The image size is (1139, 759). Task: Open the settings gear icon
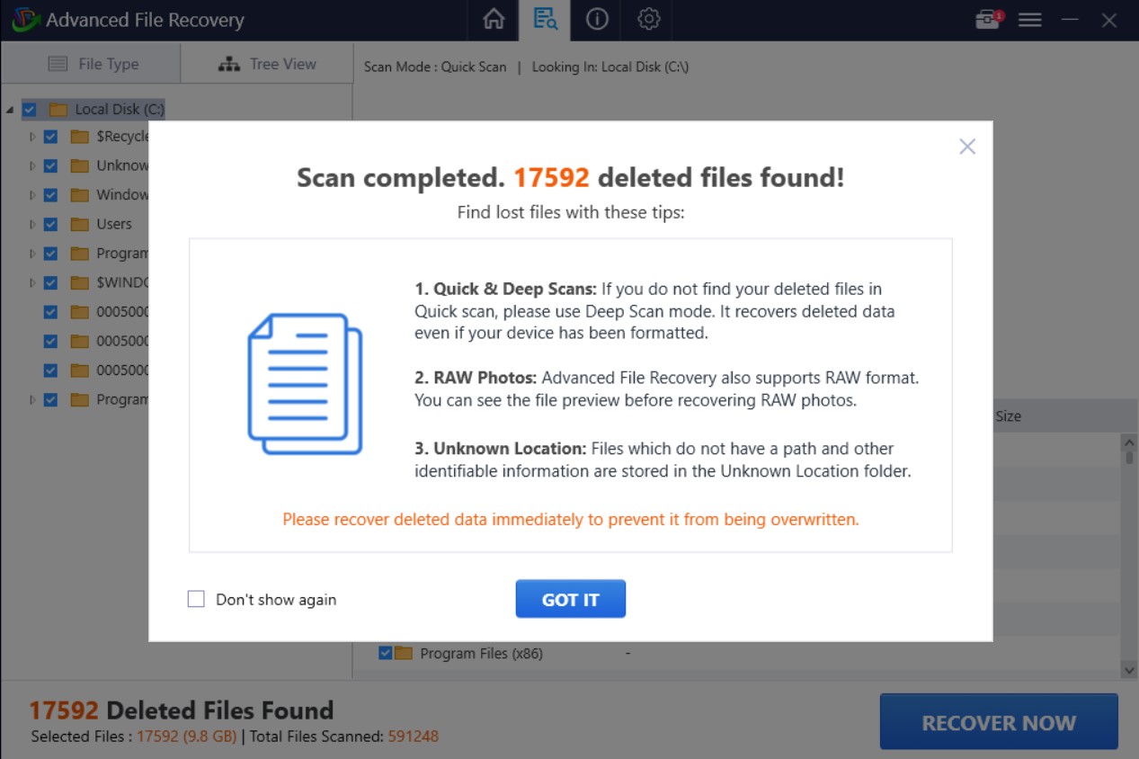(648, 19)
